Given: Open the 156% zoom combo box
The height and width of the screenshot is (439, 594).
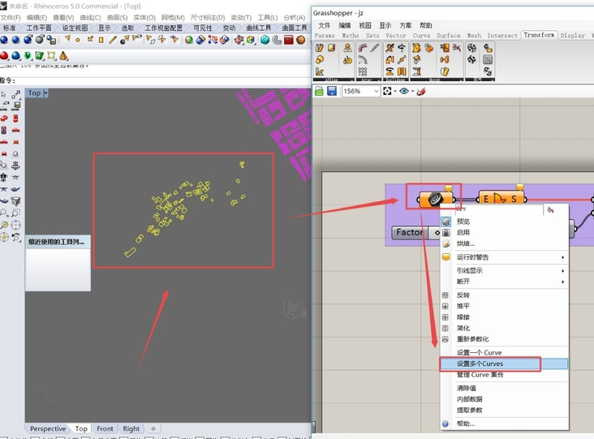Looking at the screenshot, I should pyautogui.click(x=360, y=91).
